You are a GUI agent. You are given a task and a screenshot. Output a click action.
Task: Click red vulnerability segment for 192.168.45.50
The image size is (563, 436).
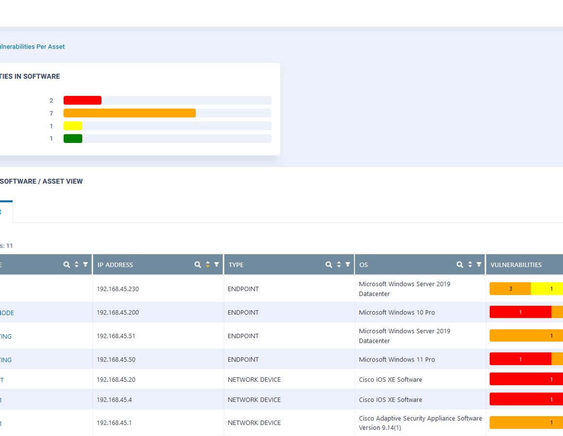[x=520, y=359]
